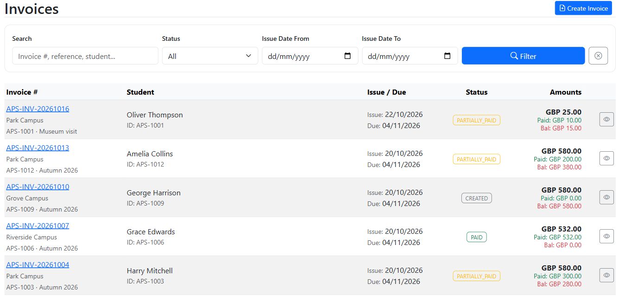Click the Amounts column header
This screenshot has height=296, width=619.
[566, 92]
